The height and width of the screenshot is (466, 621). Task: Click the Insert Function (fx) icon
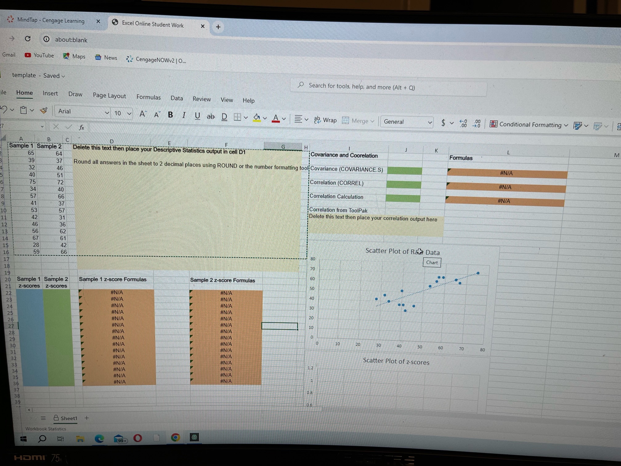pyautogui.click(x=81, y=126)
